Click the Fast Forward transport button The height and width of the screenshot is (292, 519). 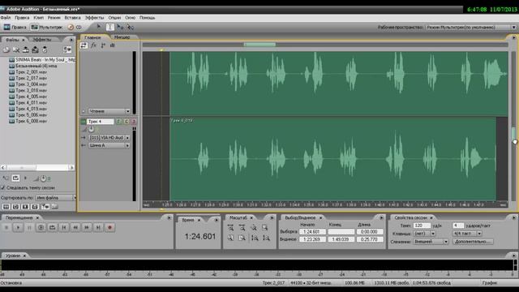point(87,227)
